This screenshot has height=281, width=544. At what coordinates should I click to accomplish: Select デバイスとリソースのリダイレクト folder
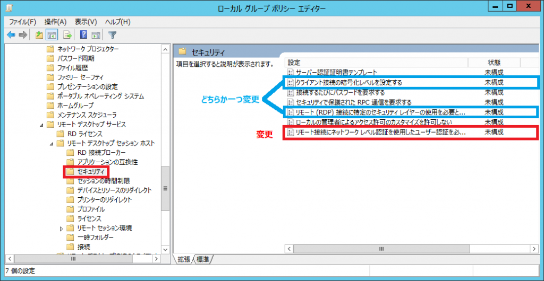[x=115, y=190]
